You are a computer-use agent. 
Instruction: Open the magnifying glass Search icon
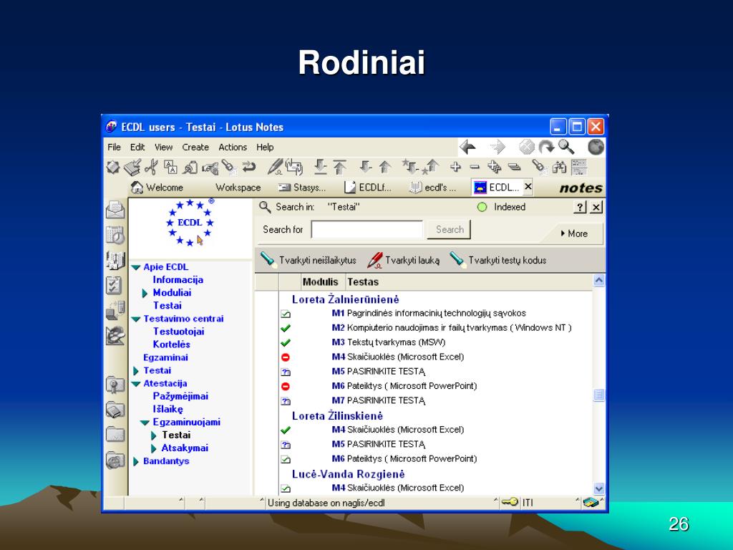565,147
